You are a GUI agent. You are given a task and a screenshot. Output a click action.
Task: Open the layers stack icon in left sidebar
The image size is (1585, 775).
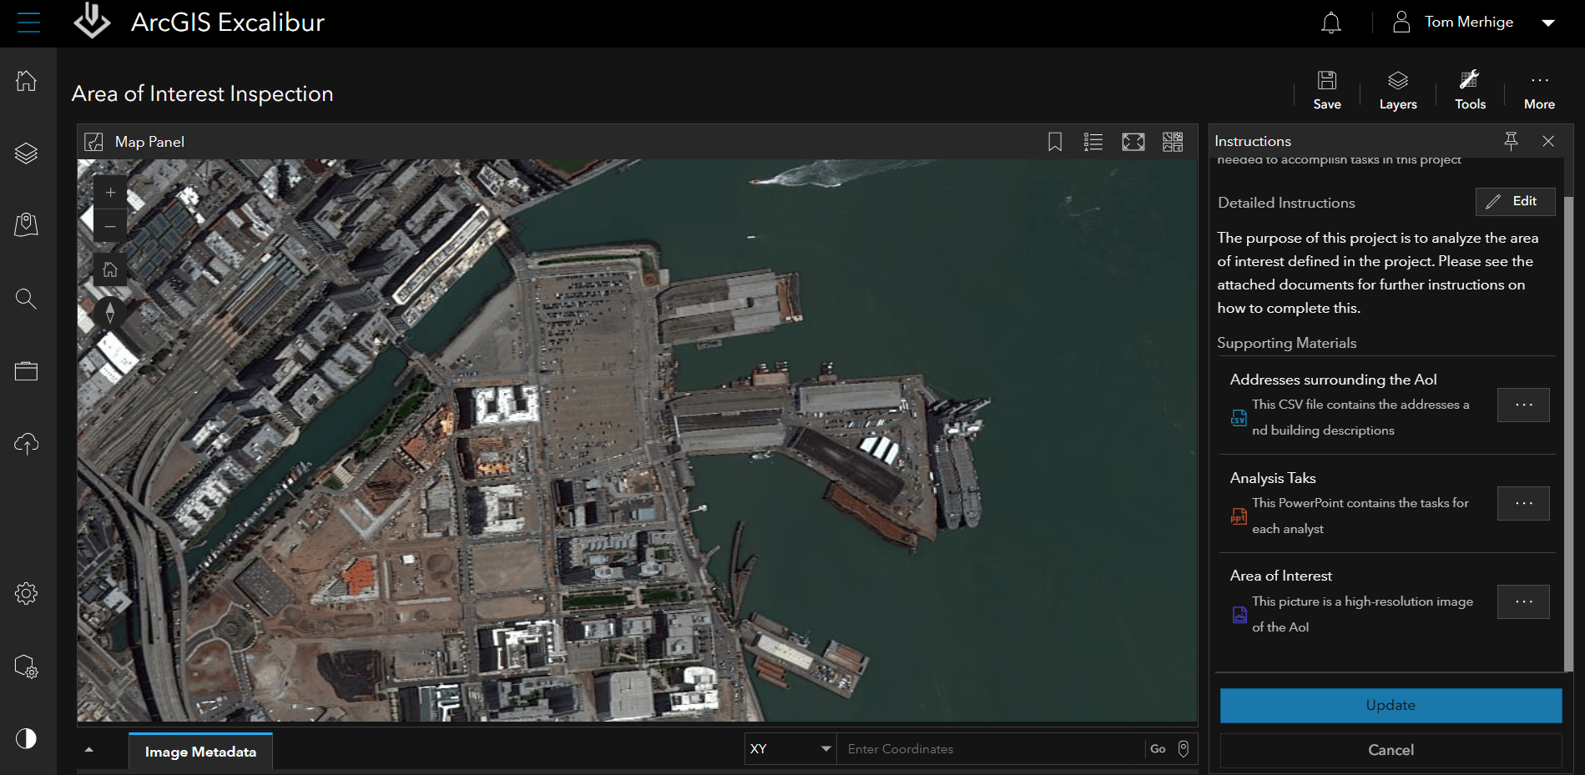coord(27,153)
